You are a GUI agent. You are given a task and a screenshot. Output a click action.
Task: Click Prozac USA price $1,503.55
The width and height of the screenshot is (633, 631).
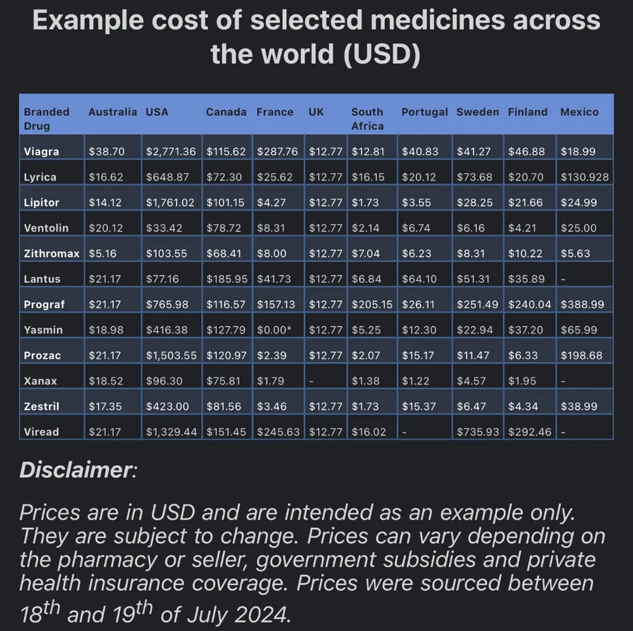click(171, 355)
